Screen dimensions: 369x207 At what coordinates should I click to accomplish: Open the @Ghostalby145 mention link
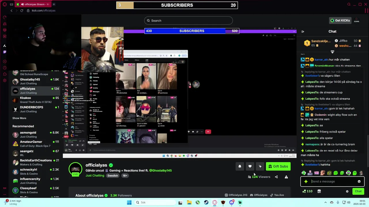[160, 170]
